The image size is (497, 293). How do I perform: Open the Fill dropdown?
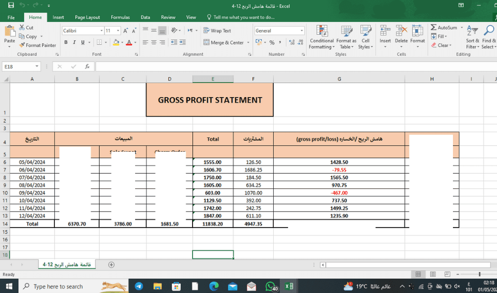point(439,37)
